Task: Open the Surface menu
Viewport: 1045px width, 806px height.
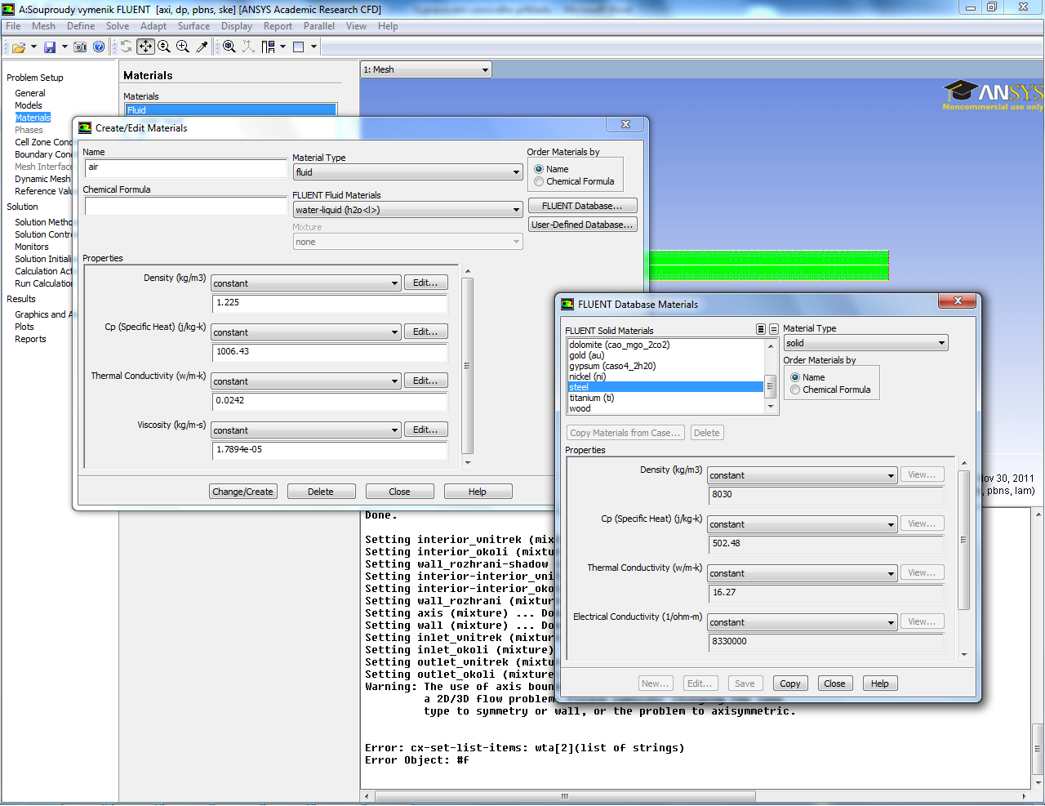Action: pyautogui.click(x=193, y=26)
